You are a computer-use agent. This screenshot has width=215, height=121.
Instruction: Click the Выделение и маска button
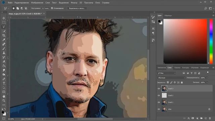coord(77,8)
